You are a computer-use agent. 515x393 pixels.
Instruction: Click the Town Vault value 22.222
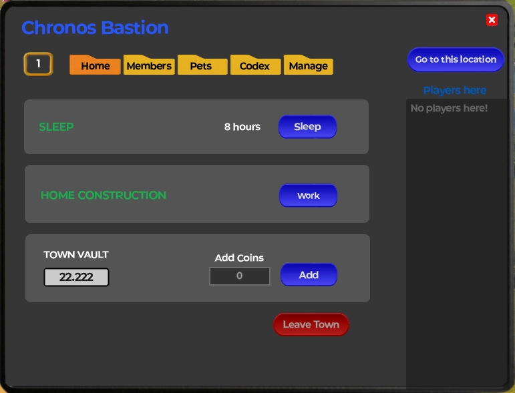[x=76, y=277]
